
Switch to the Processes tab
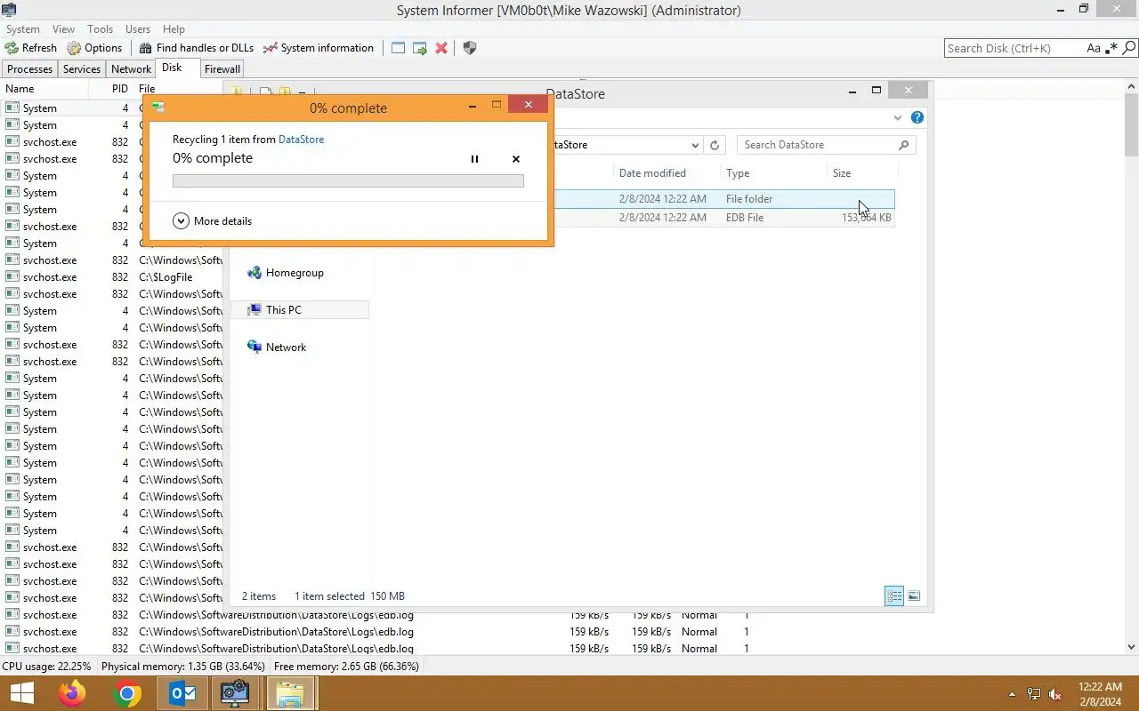click(x=29, y=69)
